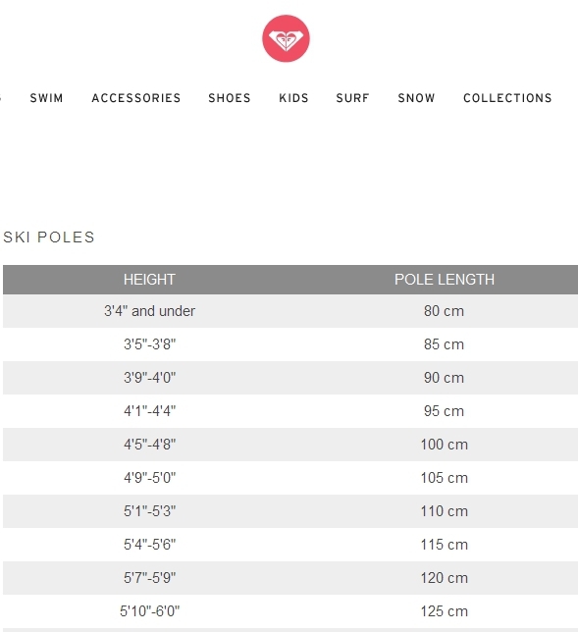This screenshot has width=578, height=632.
Task: Select the 3'9"-4'0" height cell
Action: pos(149,378)
